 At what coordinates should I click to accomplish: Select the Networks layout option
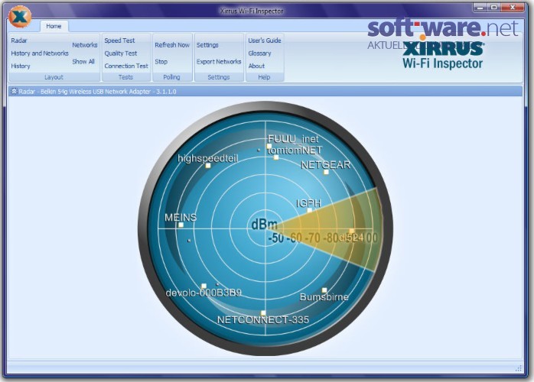[85, 45]
